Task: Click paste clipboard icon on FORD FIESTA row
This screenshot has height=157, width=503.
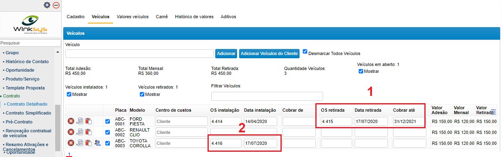Action: 88,121
